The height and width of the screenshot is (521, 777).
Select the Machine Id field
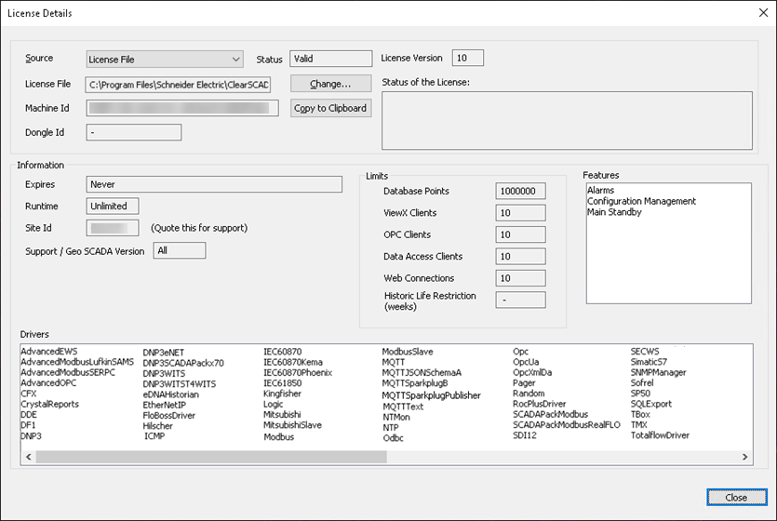[x=182, y=108]
